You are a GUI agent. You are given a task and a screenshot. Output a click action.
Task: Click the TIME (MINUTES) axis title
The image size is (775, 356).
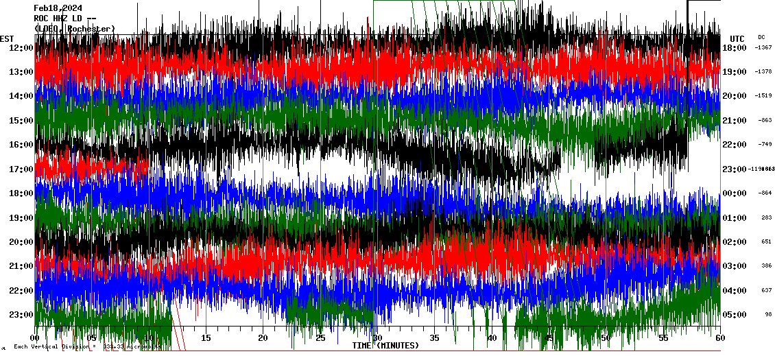[385, 346]
